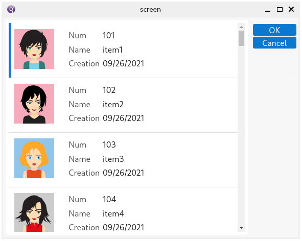The image size is (302, 241).
Task: Click the Num label in item1 row
Action: (78, 36)
